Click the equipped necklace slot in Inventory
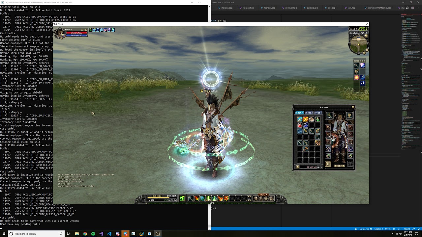The image size is (422, 237). (x=350, y=148)
